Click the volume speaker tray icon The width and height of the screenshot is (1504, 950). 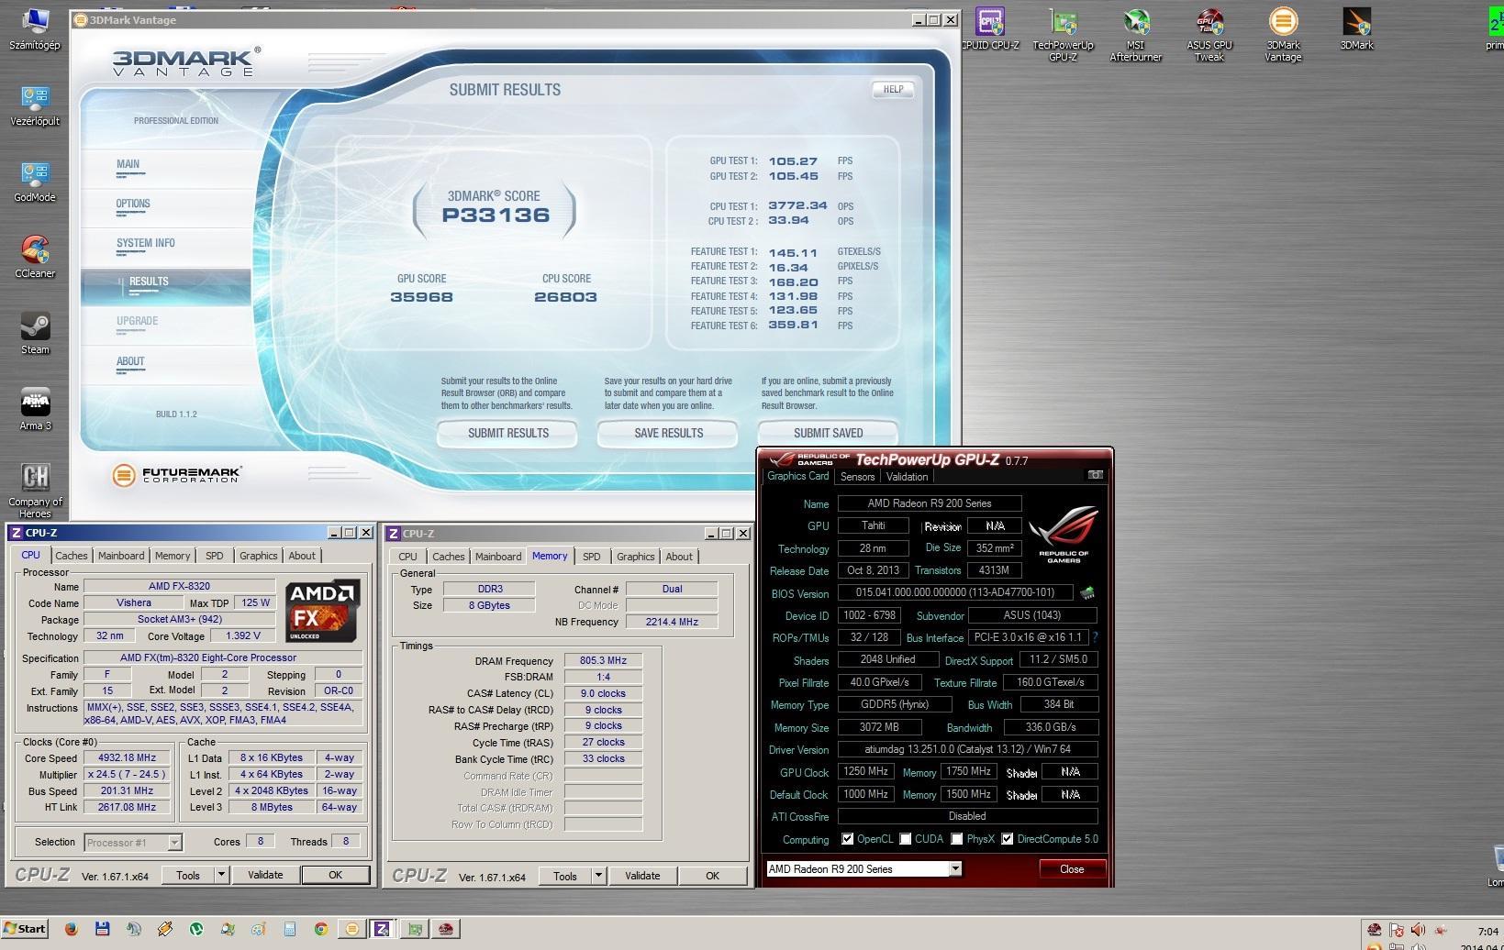pyautogui.click(x=1418, y=930)
